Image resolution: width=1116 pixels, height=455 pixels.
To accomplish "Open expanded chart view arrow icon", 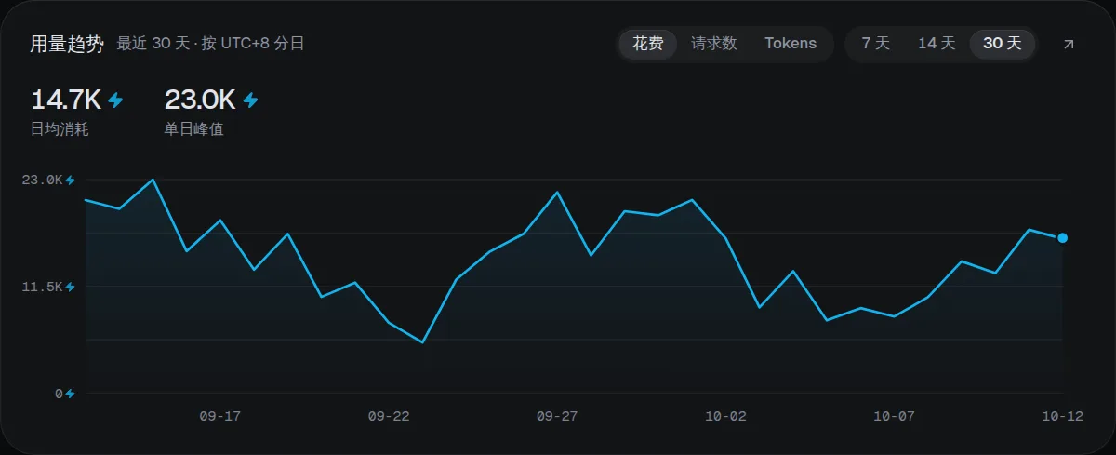I will click(x=1069, y=44).
